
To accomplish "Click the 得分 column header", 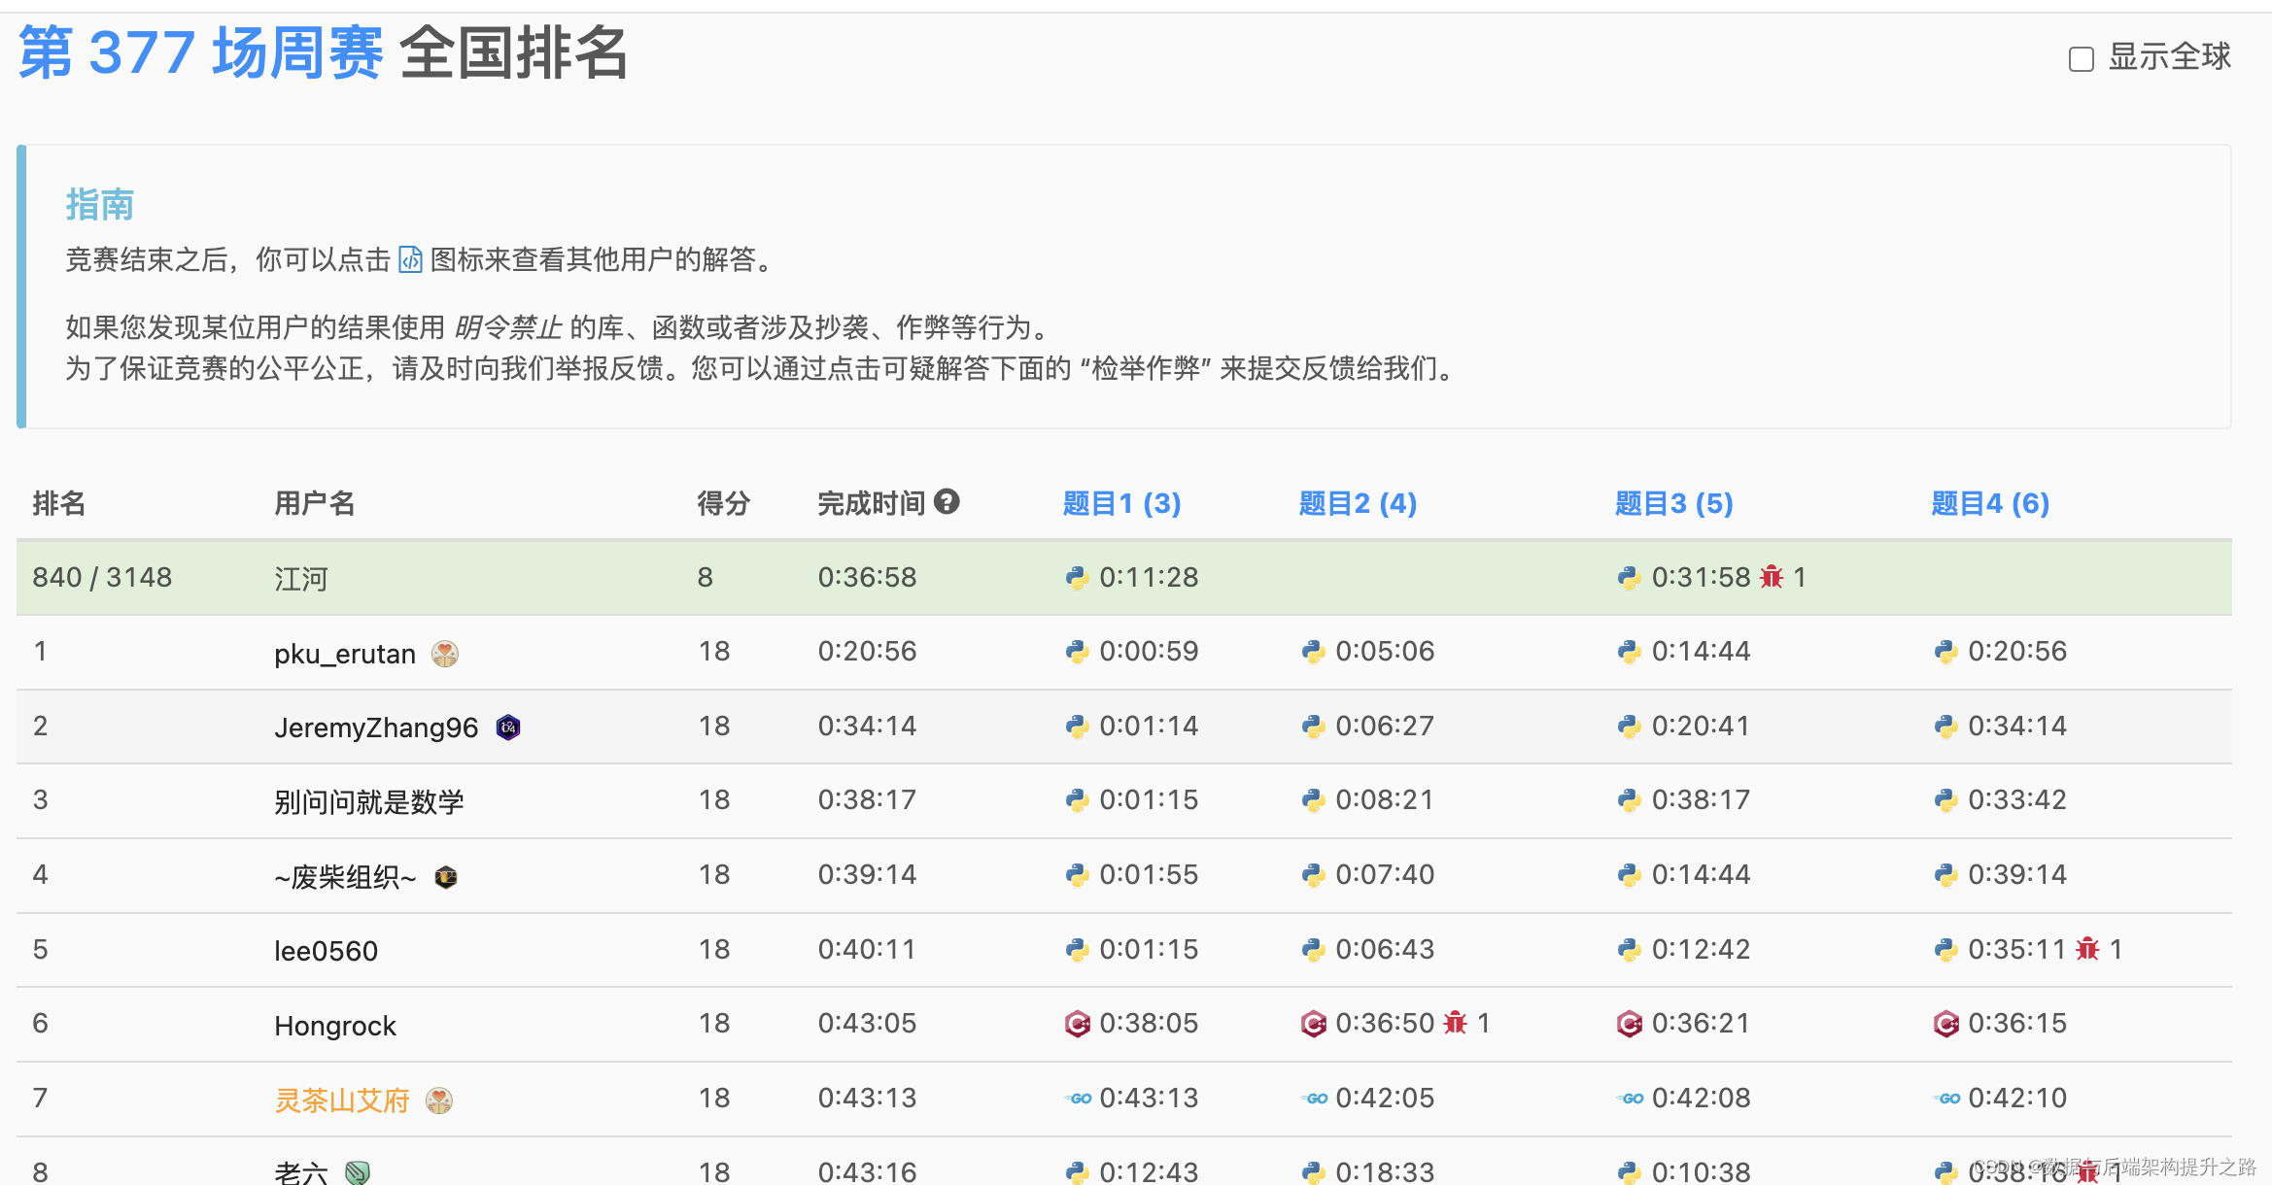I will [x=724, y=503].
